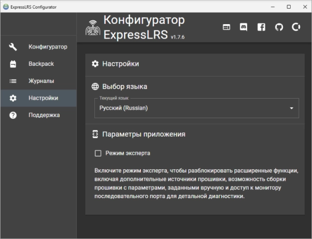Open the Open Collective icon in header

point(296,27)
